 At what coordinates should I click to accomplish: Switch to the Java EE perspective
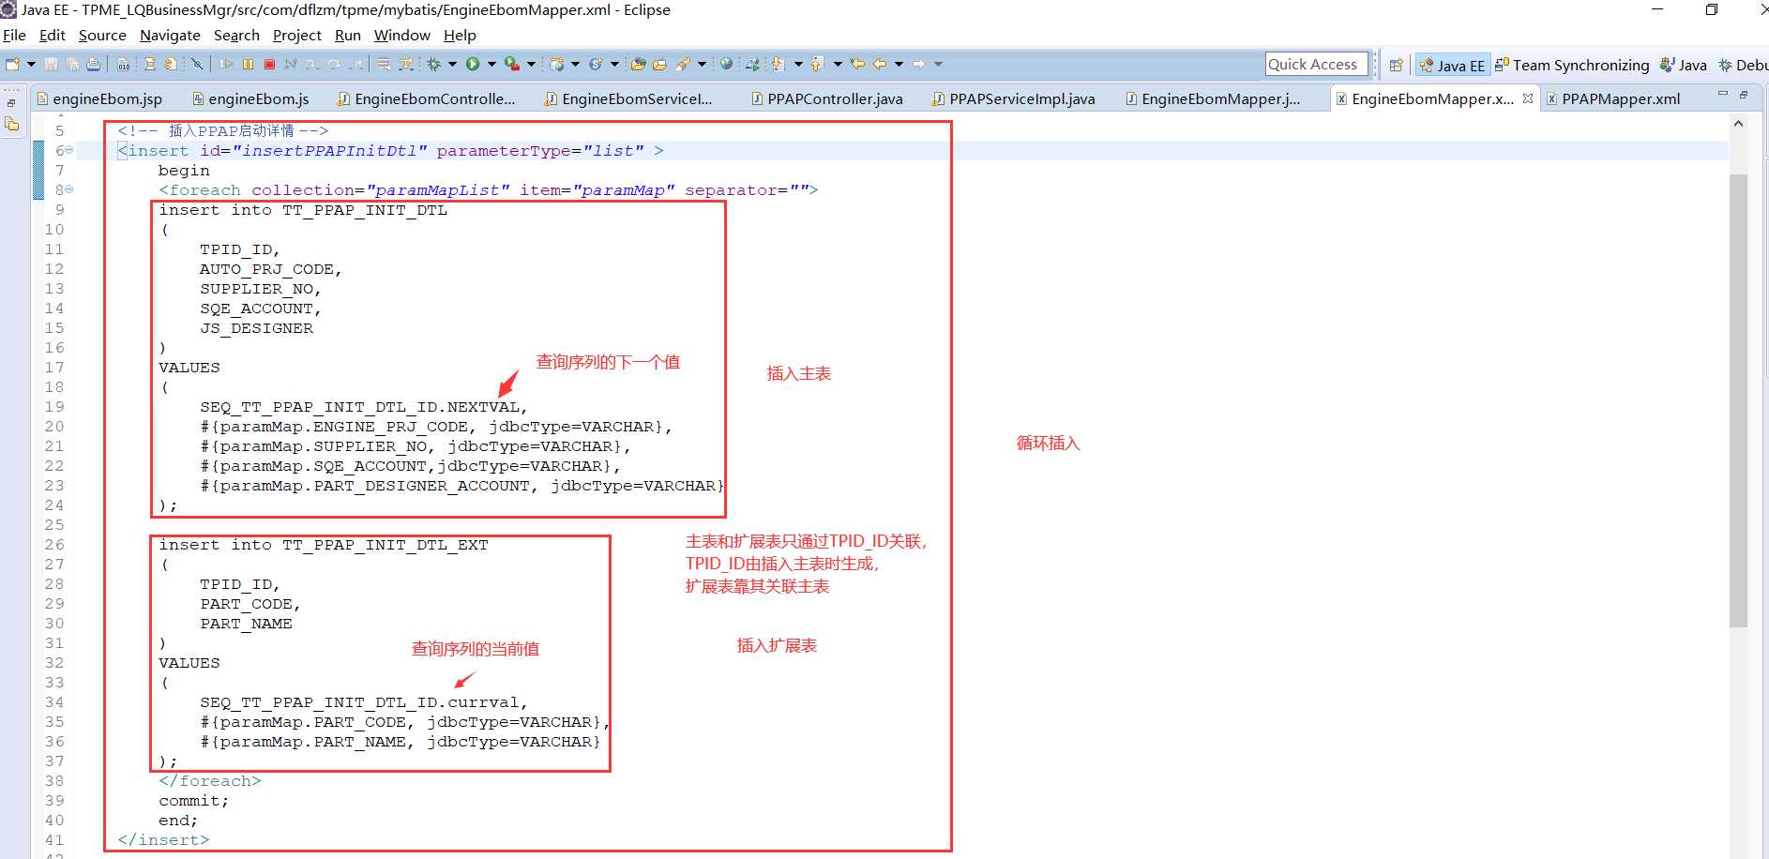[x=1452, y=65]
